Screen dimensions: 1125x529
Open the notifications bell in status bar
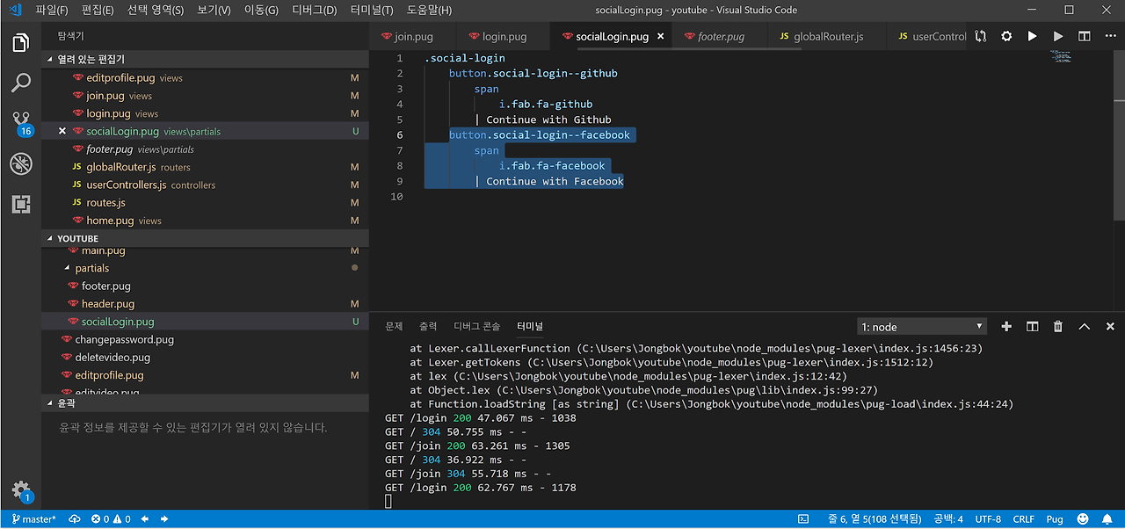[1108, 519]
